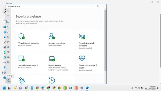Click the battery icon in the system tray

pyautogui.click(x=142, y=88)
